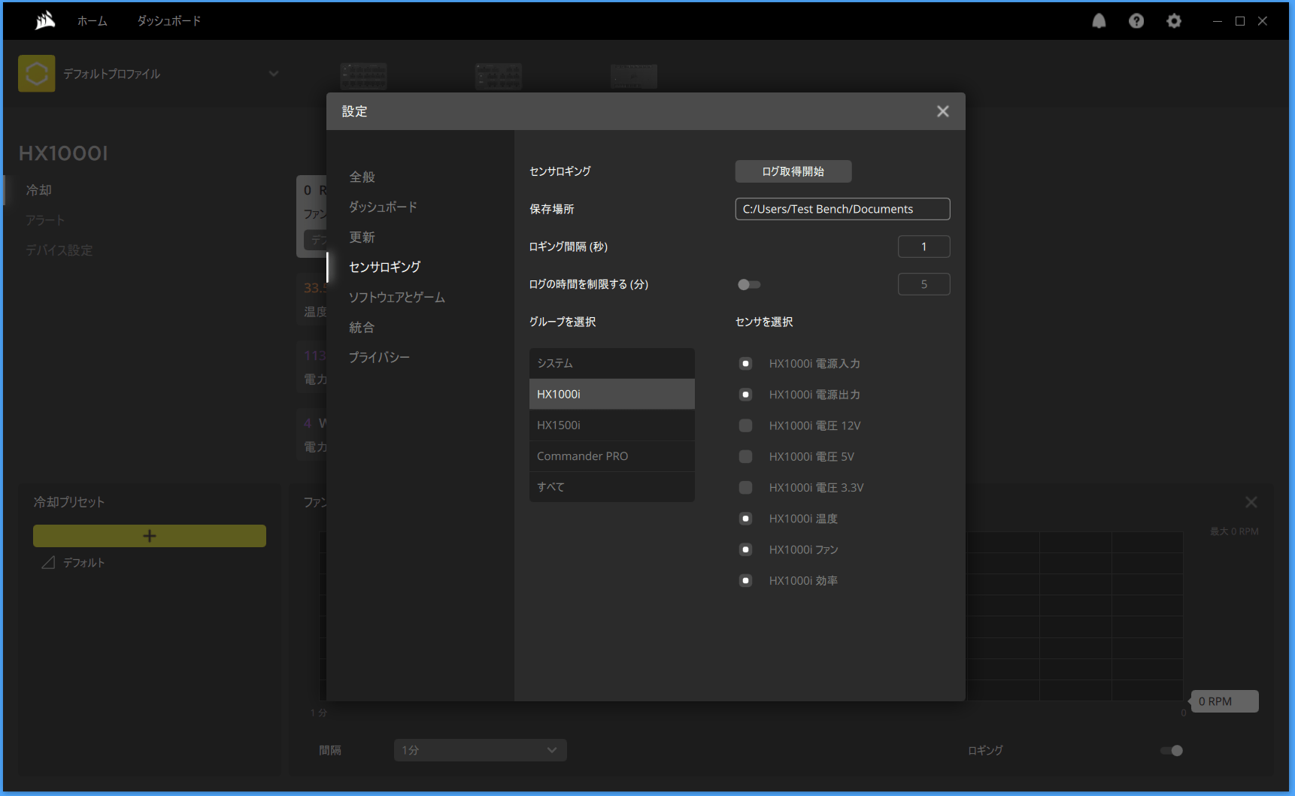The image size is (1295, 796).
Task: Close the fan graph panel with X
Action: [x=1251, y=502]
